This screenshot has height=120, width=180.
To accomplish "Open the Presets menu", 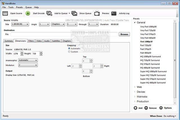I will tap(19, 7).
